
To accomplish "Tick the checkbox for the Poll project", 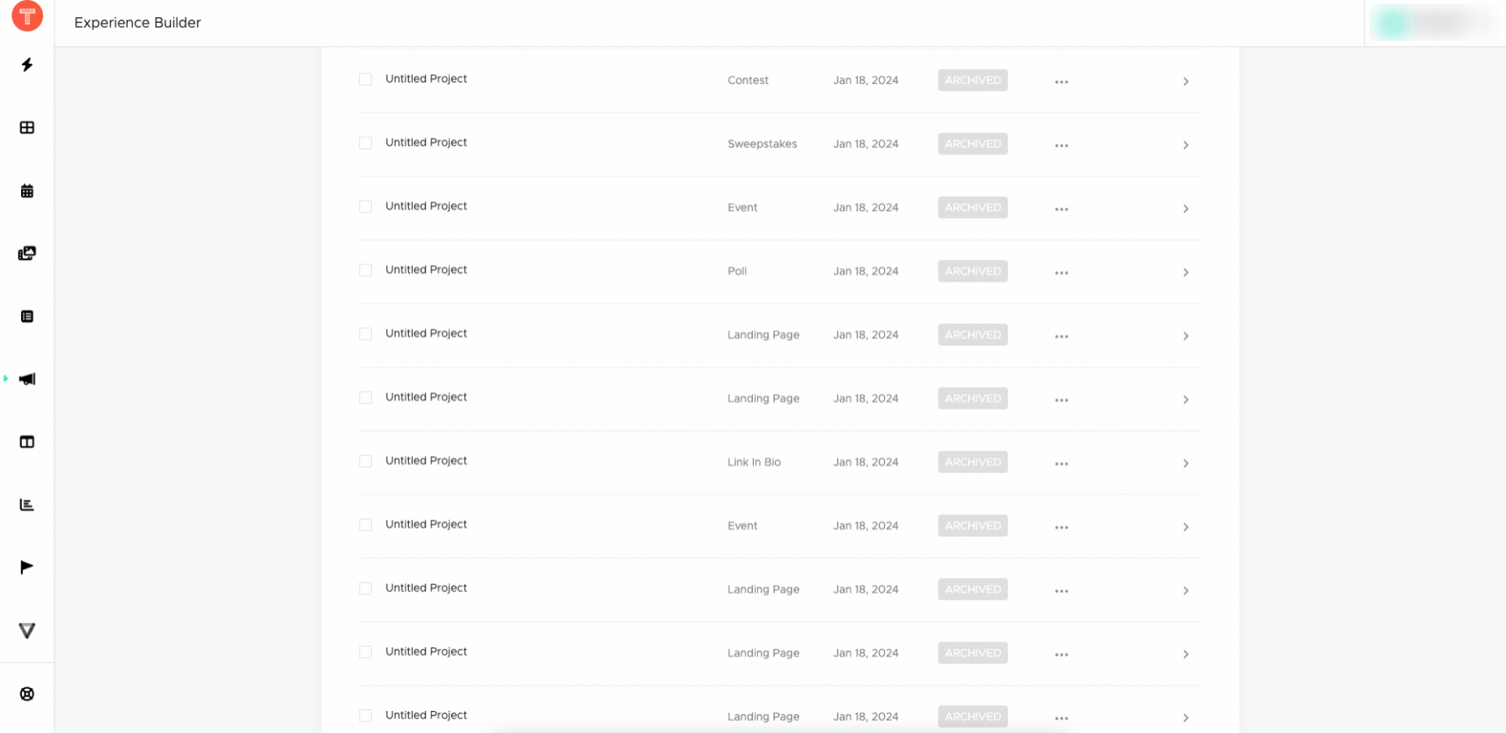I will click(x=366, y=270).
